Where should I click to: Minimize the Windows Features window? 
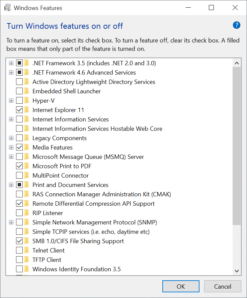click(x=188, y=8)
